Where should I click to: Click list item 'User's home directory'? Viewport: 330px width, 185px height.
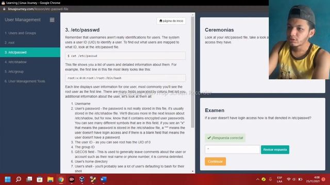(x=91, y=161)
